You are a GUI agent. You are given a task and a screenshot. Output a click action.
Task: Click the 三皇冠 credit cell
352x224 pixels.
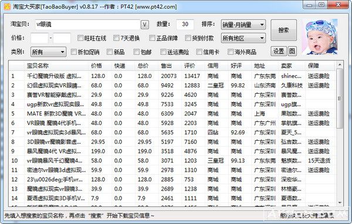[216, 161]
